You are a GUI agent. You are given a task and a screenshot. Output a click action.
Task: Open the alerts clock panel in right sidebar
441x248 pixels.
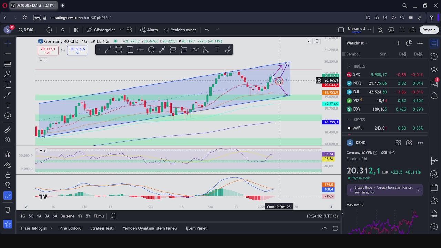[434, 56]
